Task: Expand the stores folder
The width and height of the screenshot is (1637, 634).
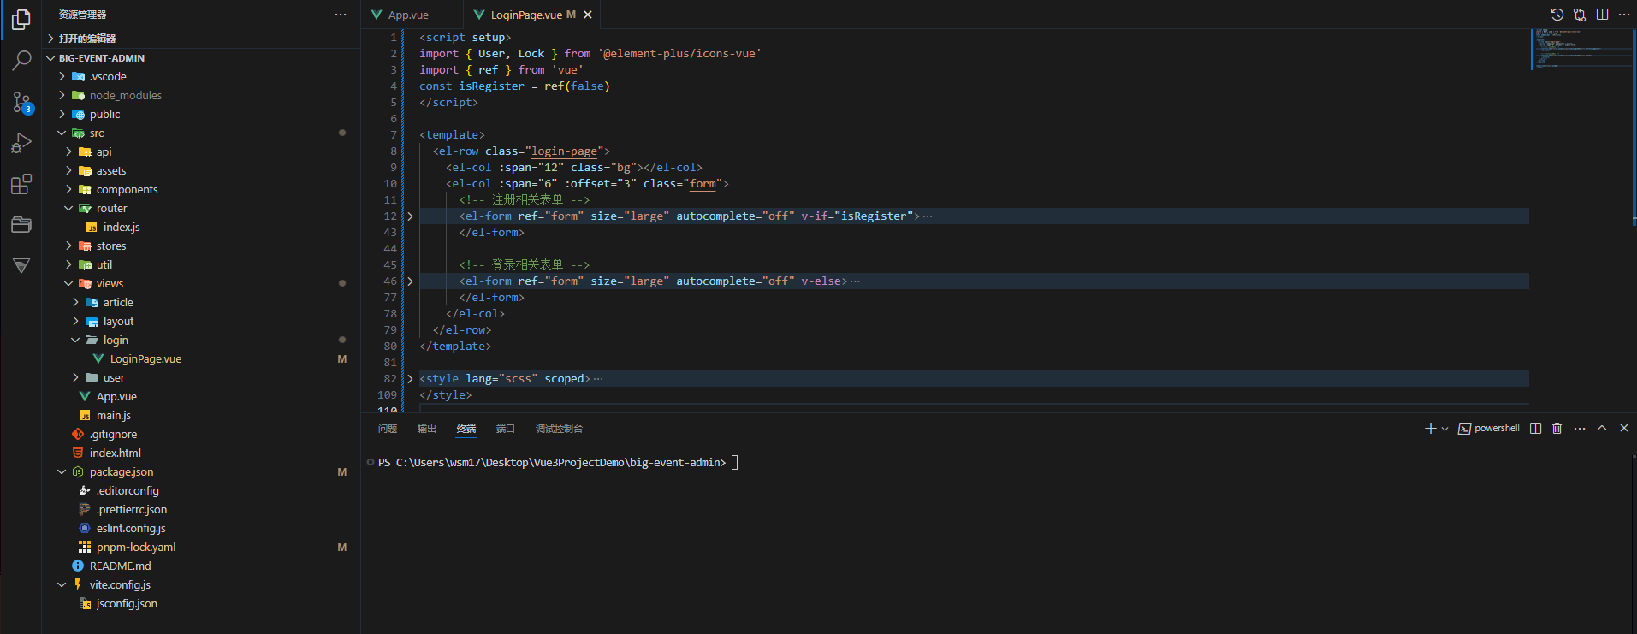Action: coord(201,246)
